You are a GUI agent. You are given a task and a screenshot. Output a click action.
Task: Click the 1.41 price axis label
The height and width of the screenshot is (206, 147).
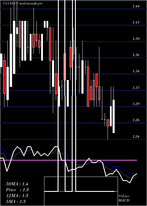click(x=136, y=22)
